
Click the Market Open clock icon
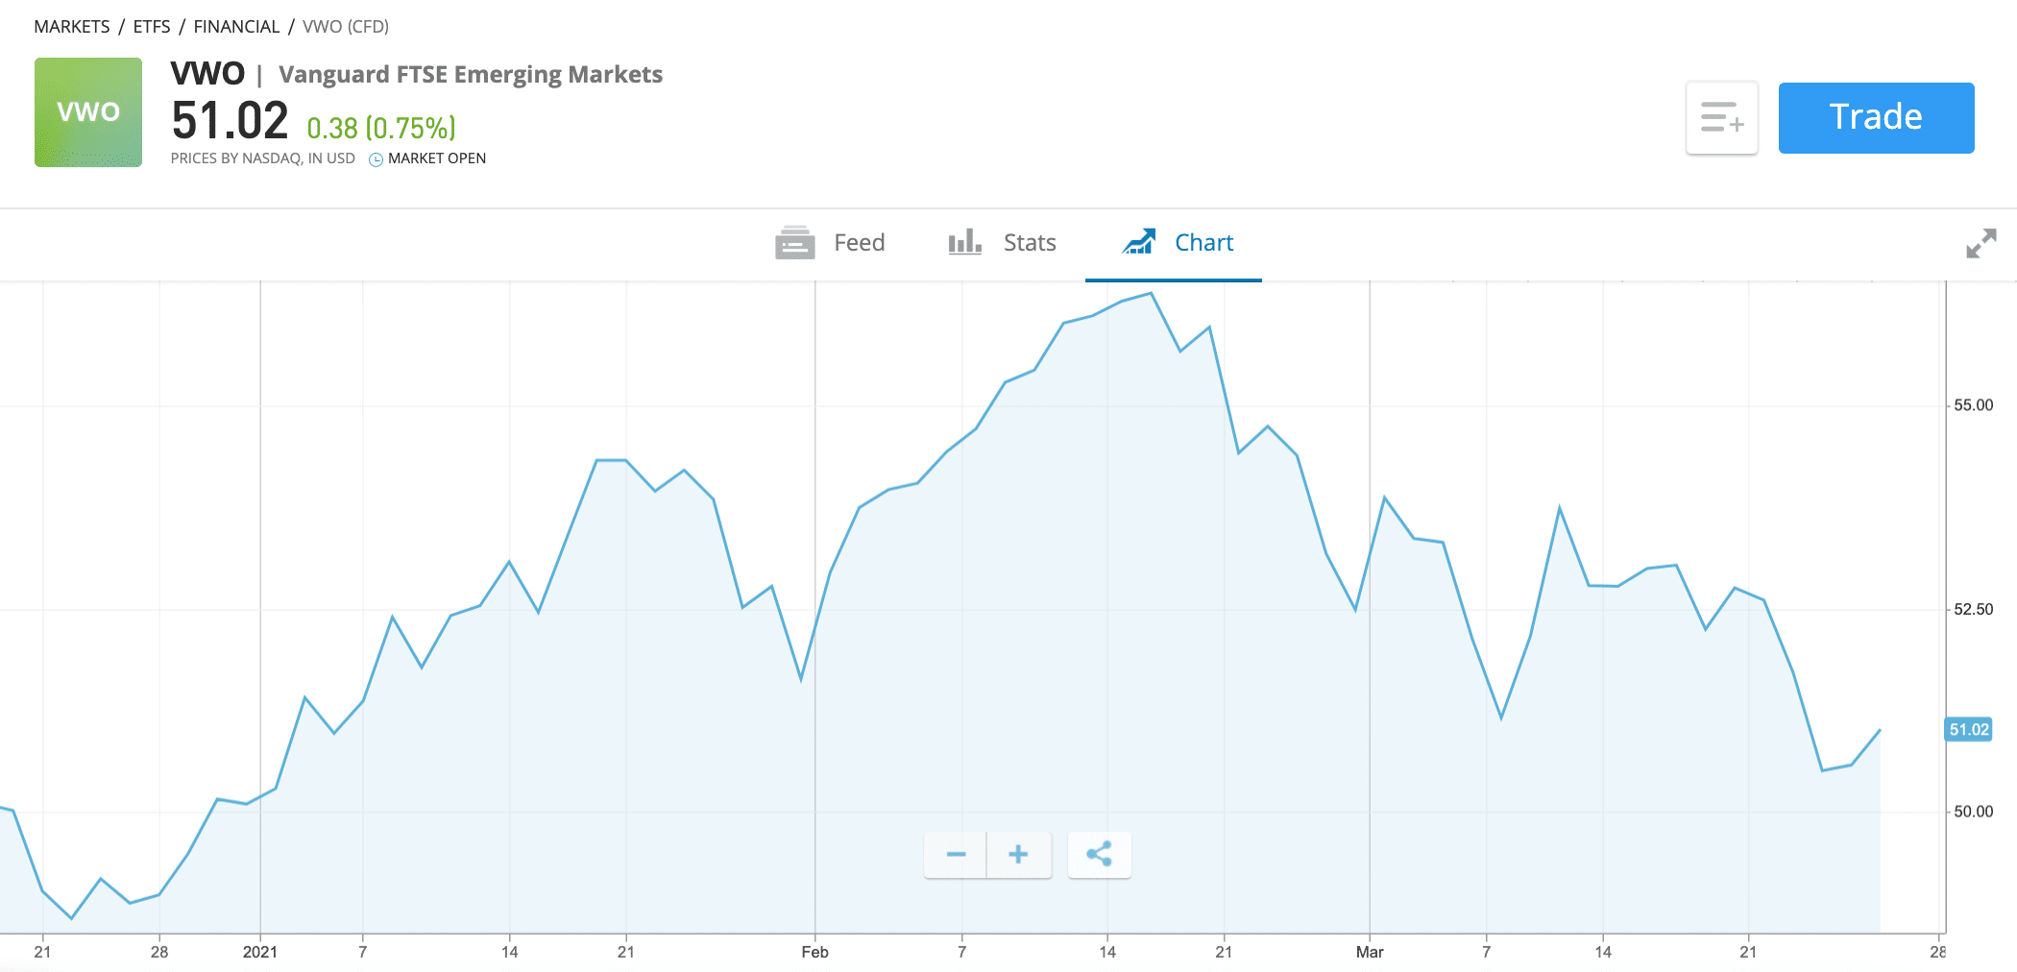(375, 158)
